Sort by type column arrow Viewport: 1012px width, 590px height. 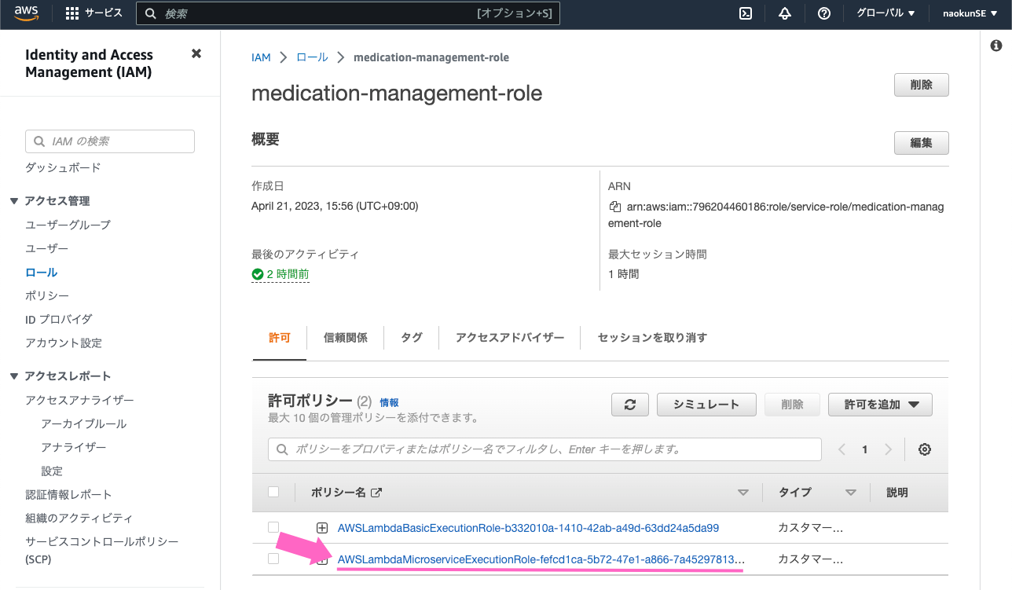click(850, 493)
